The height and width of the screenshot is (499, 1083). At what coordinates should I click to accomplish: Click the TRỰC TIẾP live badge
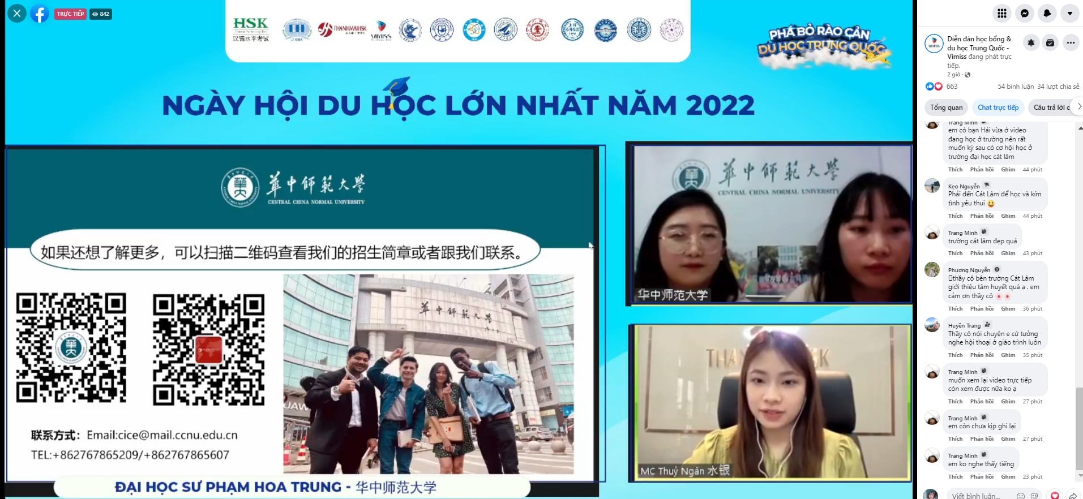point(70,14)
